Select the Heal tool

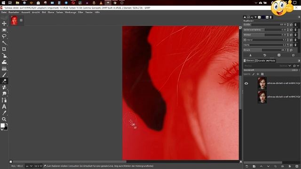[x=4, y=87]
